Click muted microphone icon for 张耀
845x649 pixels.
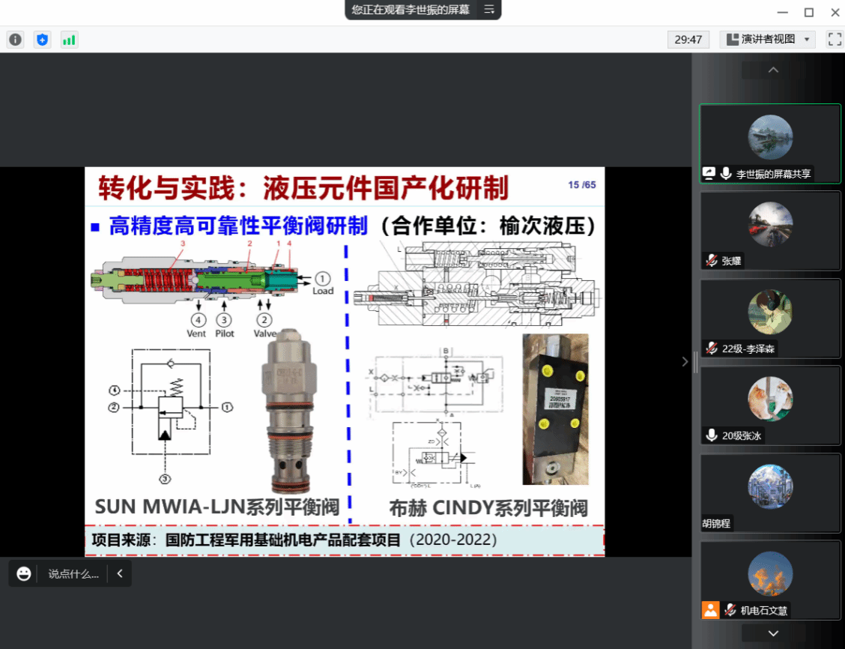click(712, 261)
